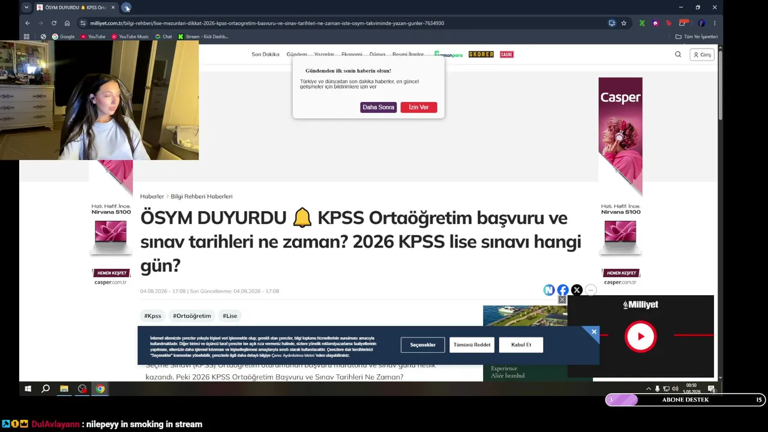Open Chrome from the taskbar
Screen dimensions: 768x432
(100, 389)
